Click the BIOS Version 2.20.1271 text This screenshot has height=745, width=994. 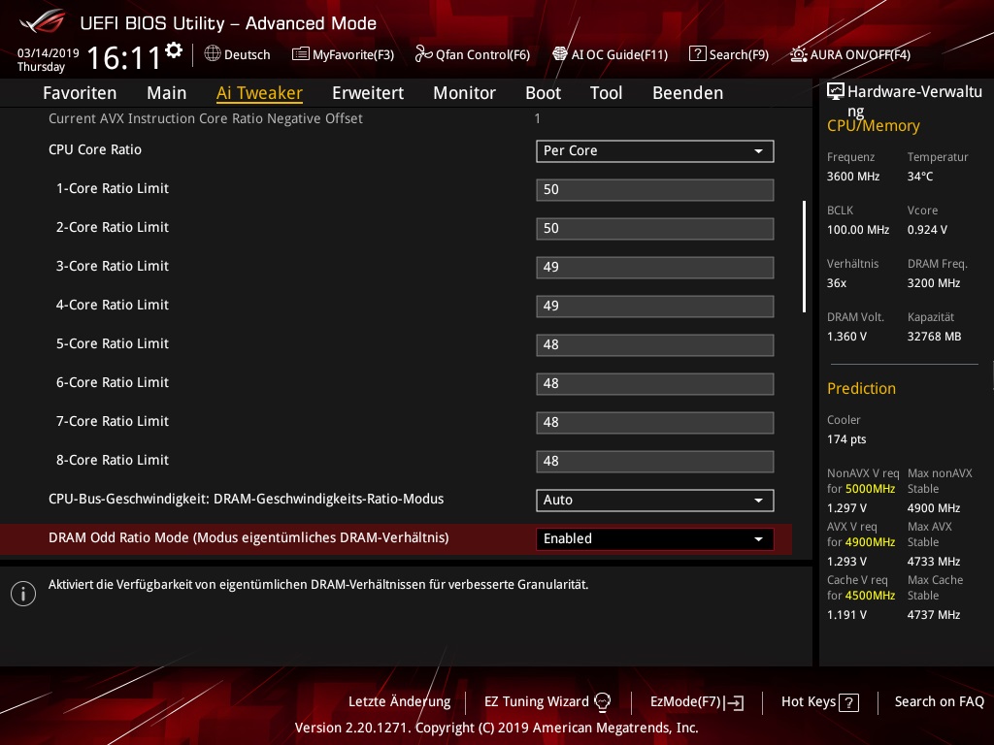[496, 728]
